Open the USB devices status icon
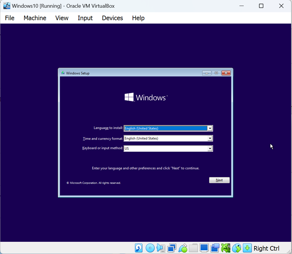Screen dimensions: 292x254 point(183,248)
